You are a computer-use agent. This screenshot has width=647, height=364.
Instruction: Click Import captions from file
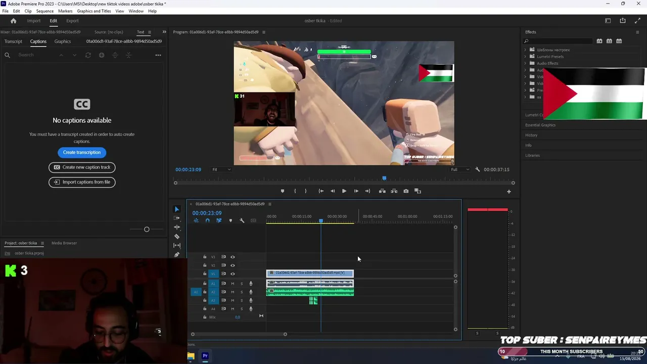point(82,182)
